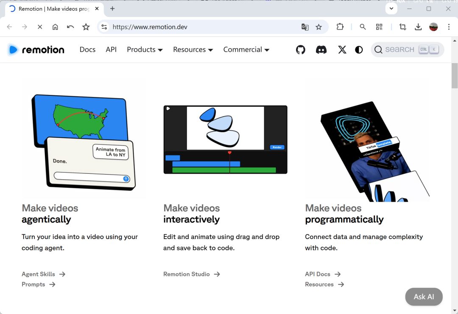This screenshot has width=458, height=314.
Task: Open the Discord community icon
Action: (x=321, y=50)
